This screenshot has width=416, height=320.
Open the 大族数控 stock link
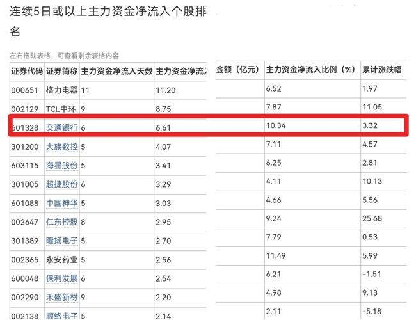click(62, 147)
